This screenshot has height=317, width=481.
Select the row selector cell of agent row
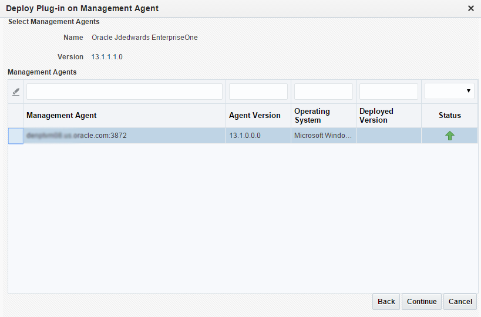(15, 136)
